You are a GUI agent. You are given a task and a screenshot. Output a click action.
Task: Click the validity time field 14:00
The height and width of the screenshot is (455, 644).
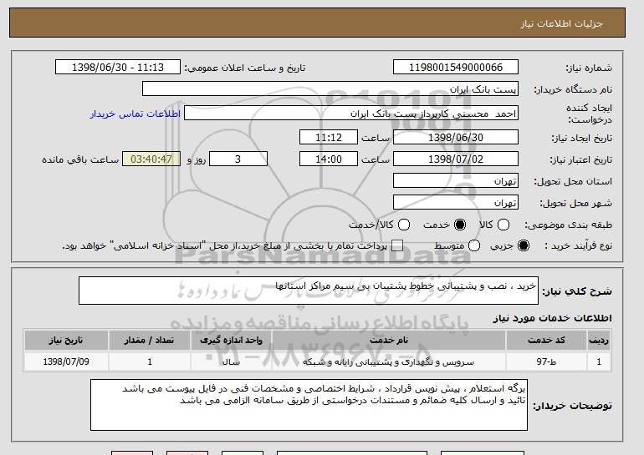329,159
